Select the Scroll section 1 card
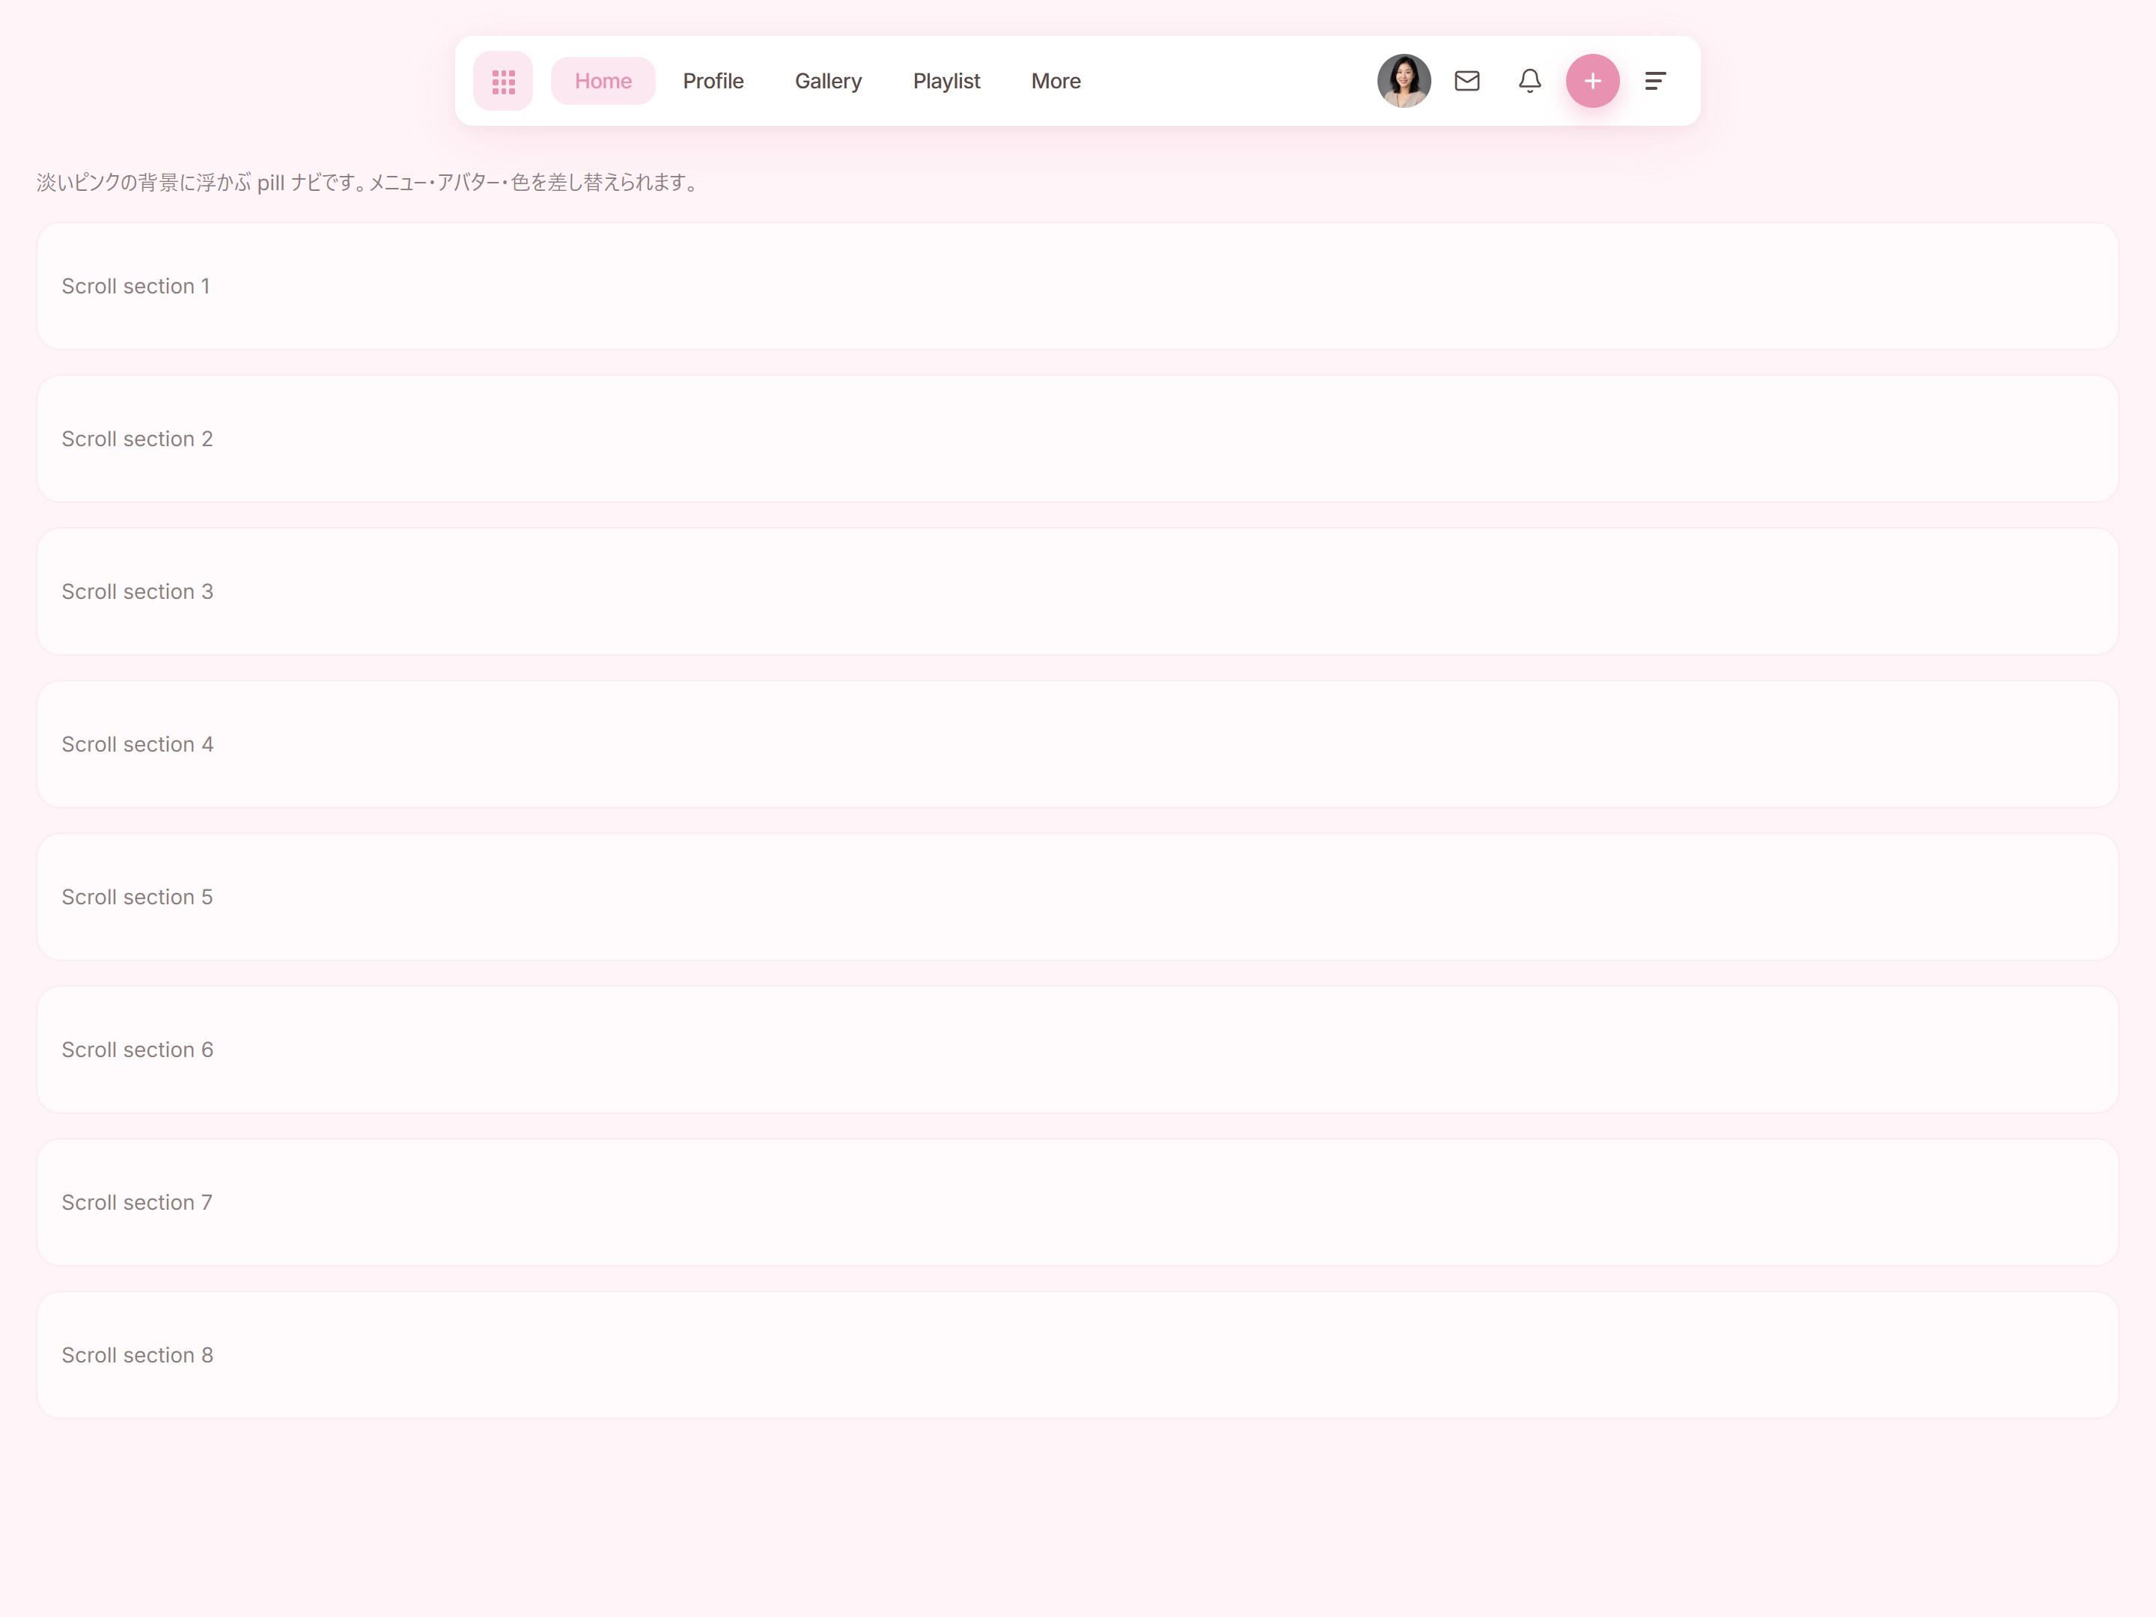Screen dimensions: 2156x1617 pos(1078,285)
